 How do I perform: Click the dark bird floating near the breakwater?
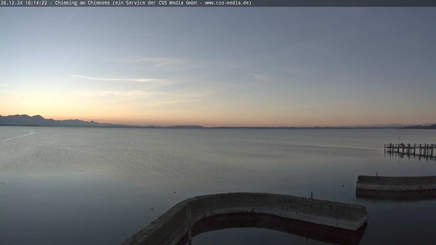(x=175, y=193)
